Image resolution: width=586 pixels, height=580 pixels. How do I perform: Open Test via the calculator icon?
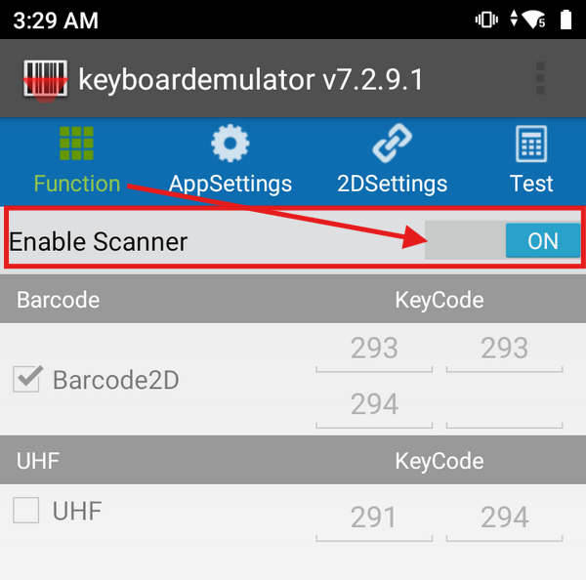coord(531,145)
